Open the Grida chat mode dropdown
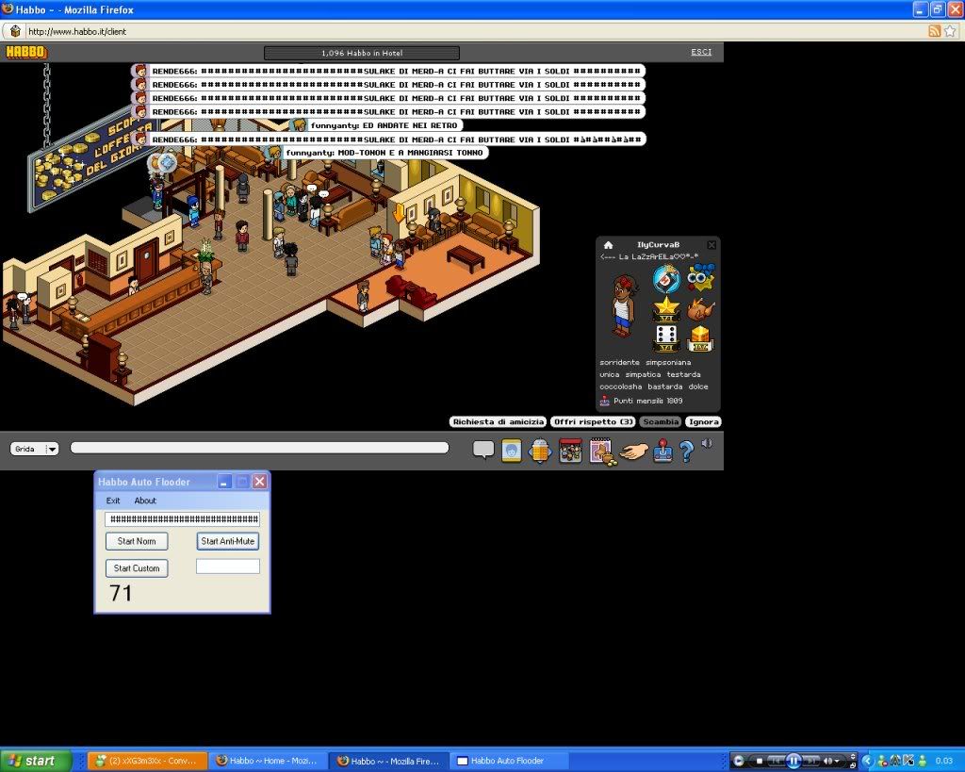965x772 pixels. coord(35,449)
